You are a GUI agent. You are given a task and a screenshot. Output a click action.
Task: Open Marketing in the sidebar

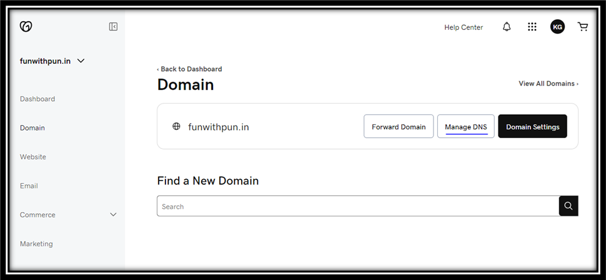coord(36,244)
